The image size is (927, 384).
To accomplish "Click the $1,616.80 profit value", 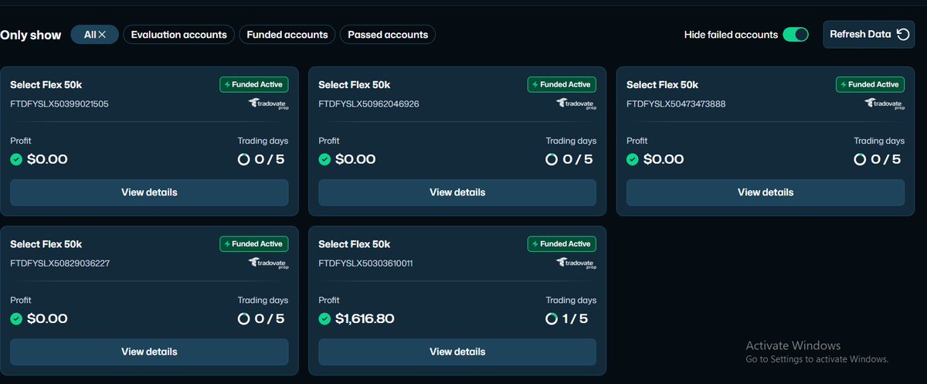I will [365, 318].
